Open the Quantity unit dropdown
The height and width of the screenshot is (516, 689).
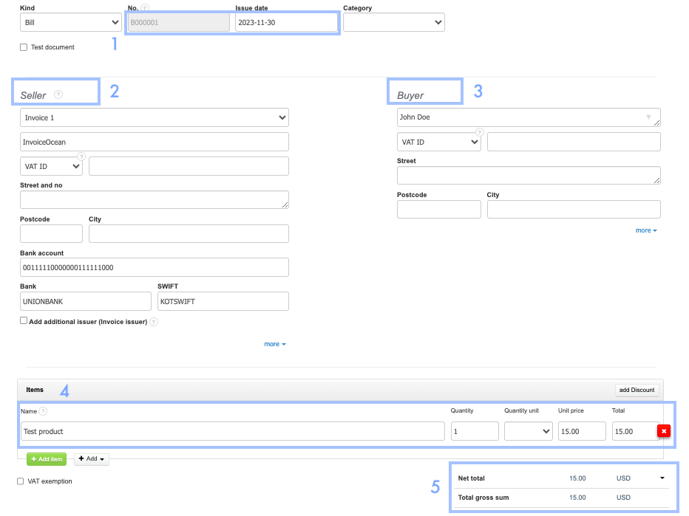pyautogui.click(x=528, y=431)
